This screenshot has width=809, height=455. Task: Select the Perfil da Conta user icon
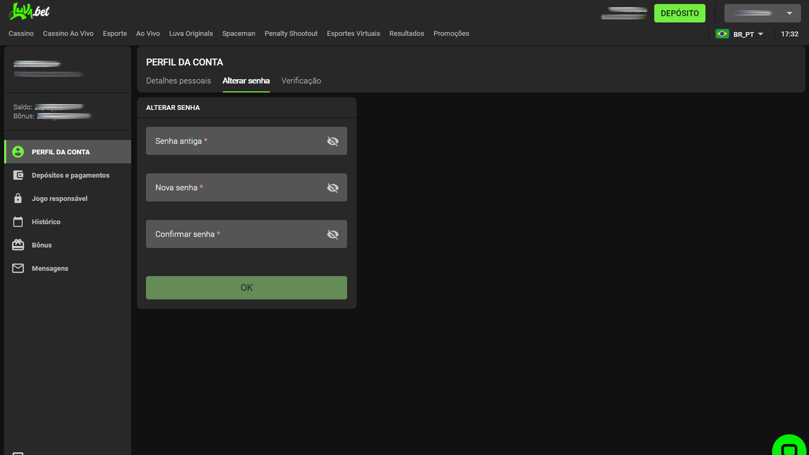18,152
